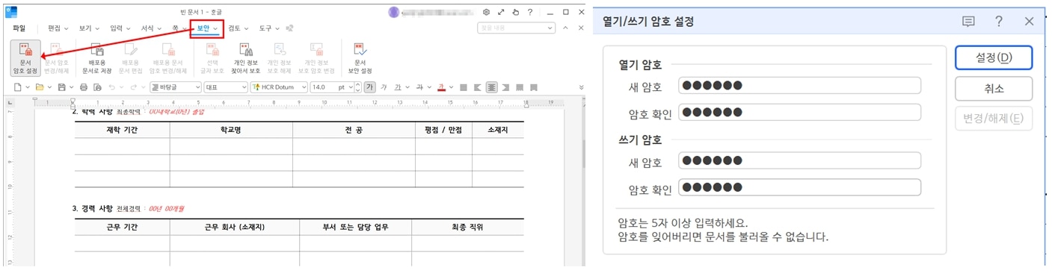Open the 보안 menu tab
The height and width of the screenshot is (273, 1052).
tap(207, 28)
